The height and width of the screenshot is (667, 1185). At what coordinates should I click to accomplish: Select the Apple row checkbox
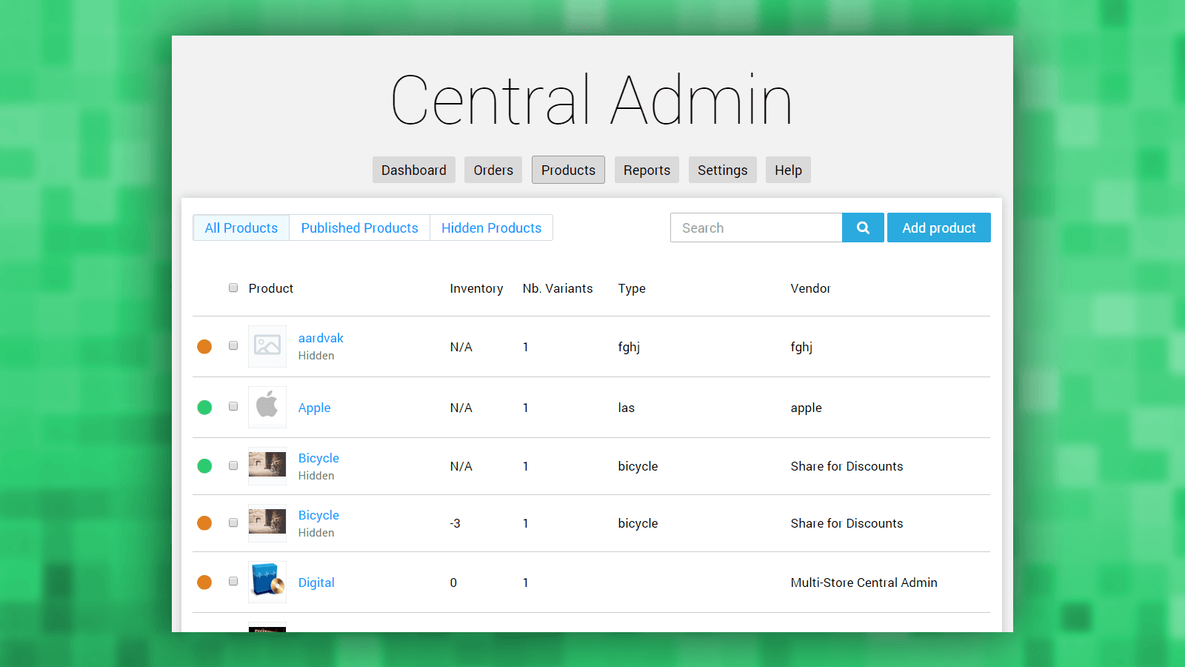tap(233, 406)
